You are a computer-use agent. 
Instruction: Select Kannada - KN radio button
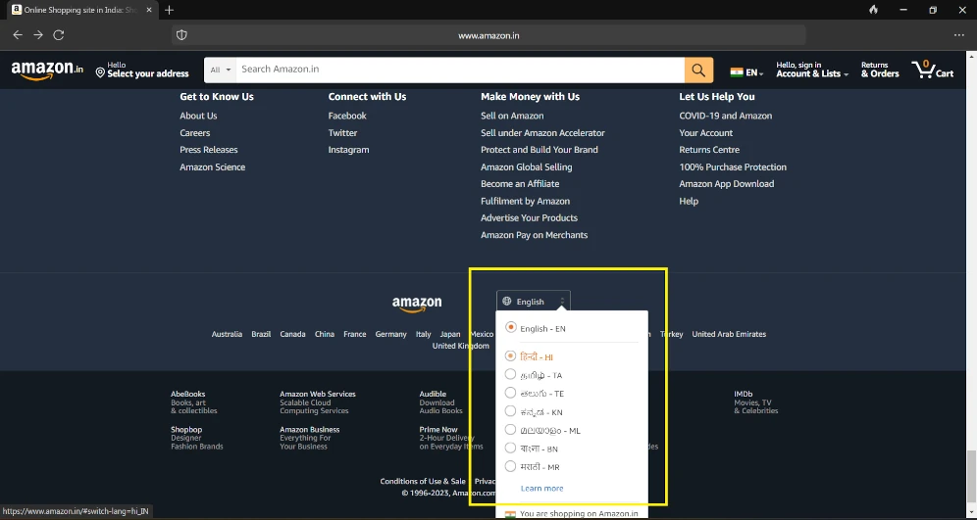pyautogui.click(x=510, y=411)
